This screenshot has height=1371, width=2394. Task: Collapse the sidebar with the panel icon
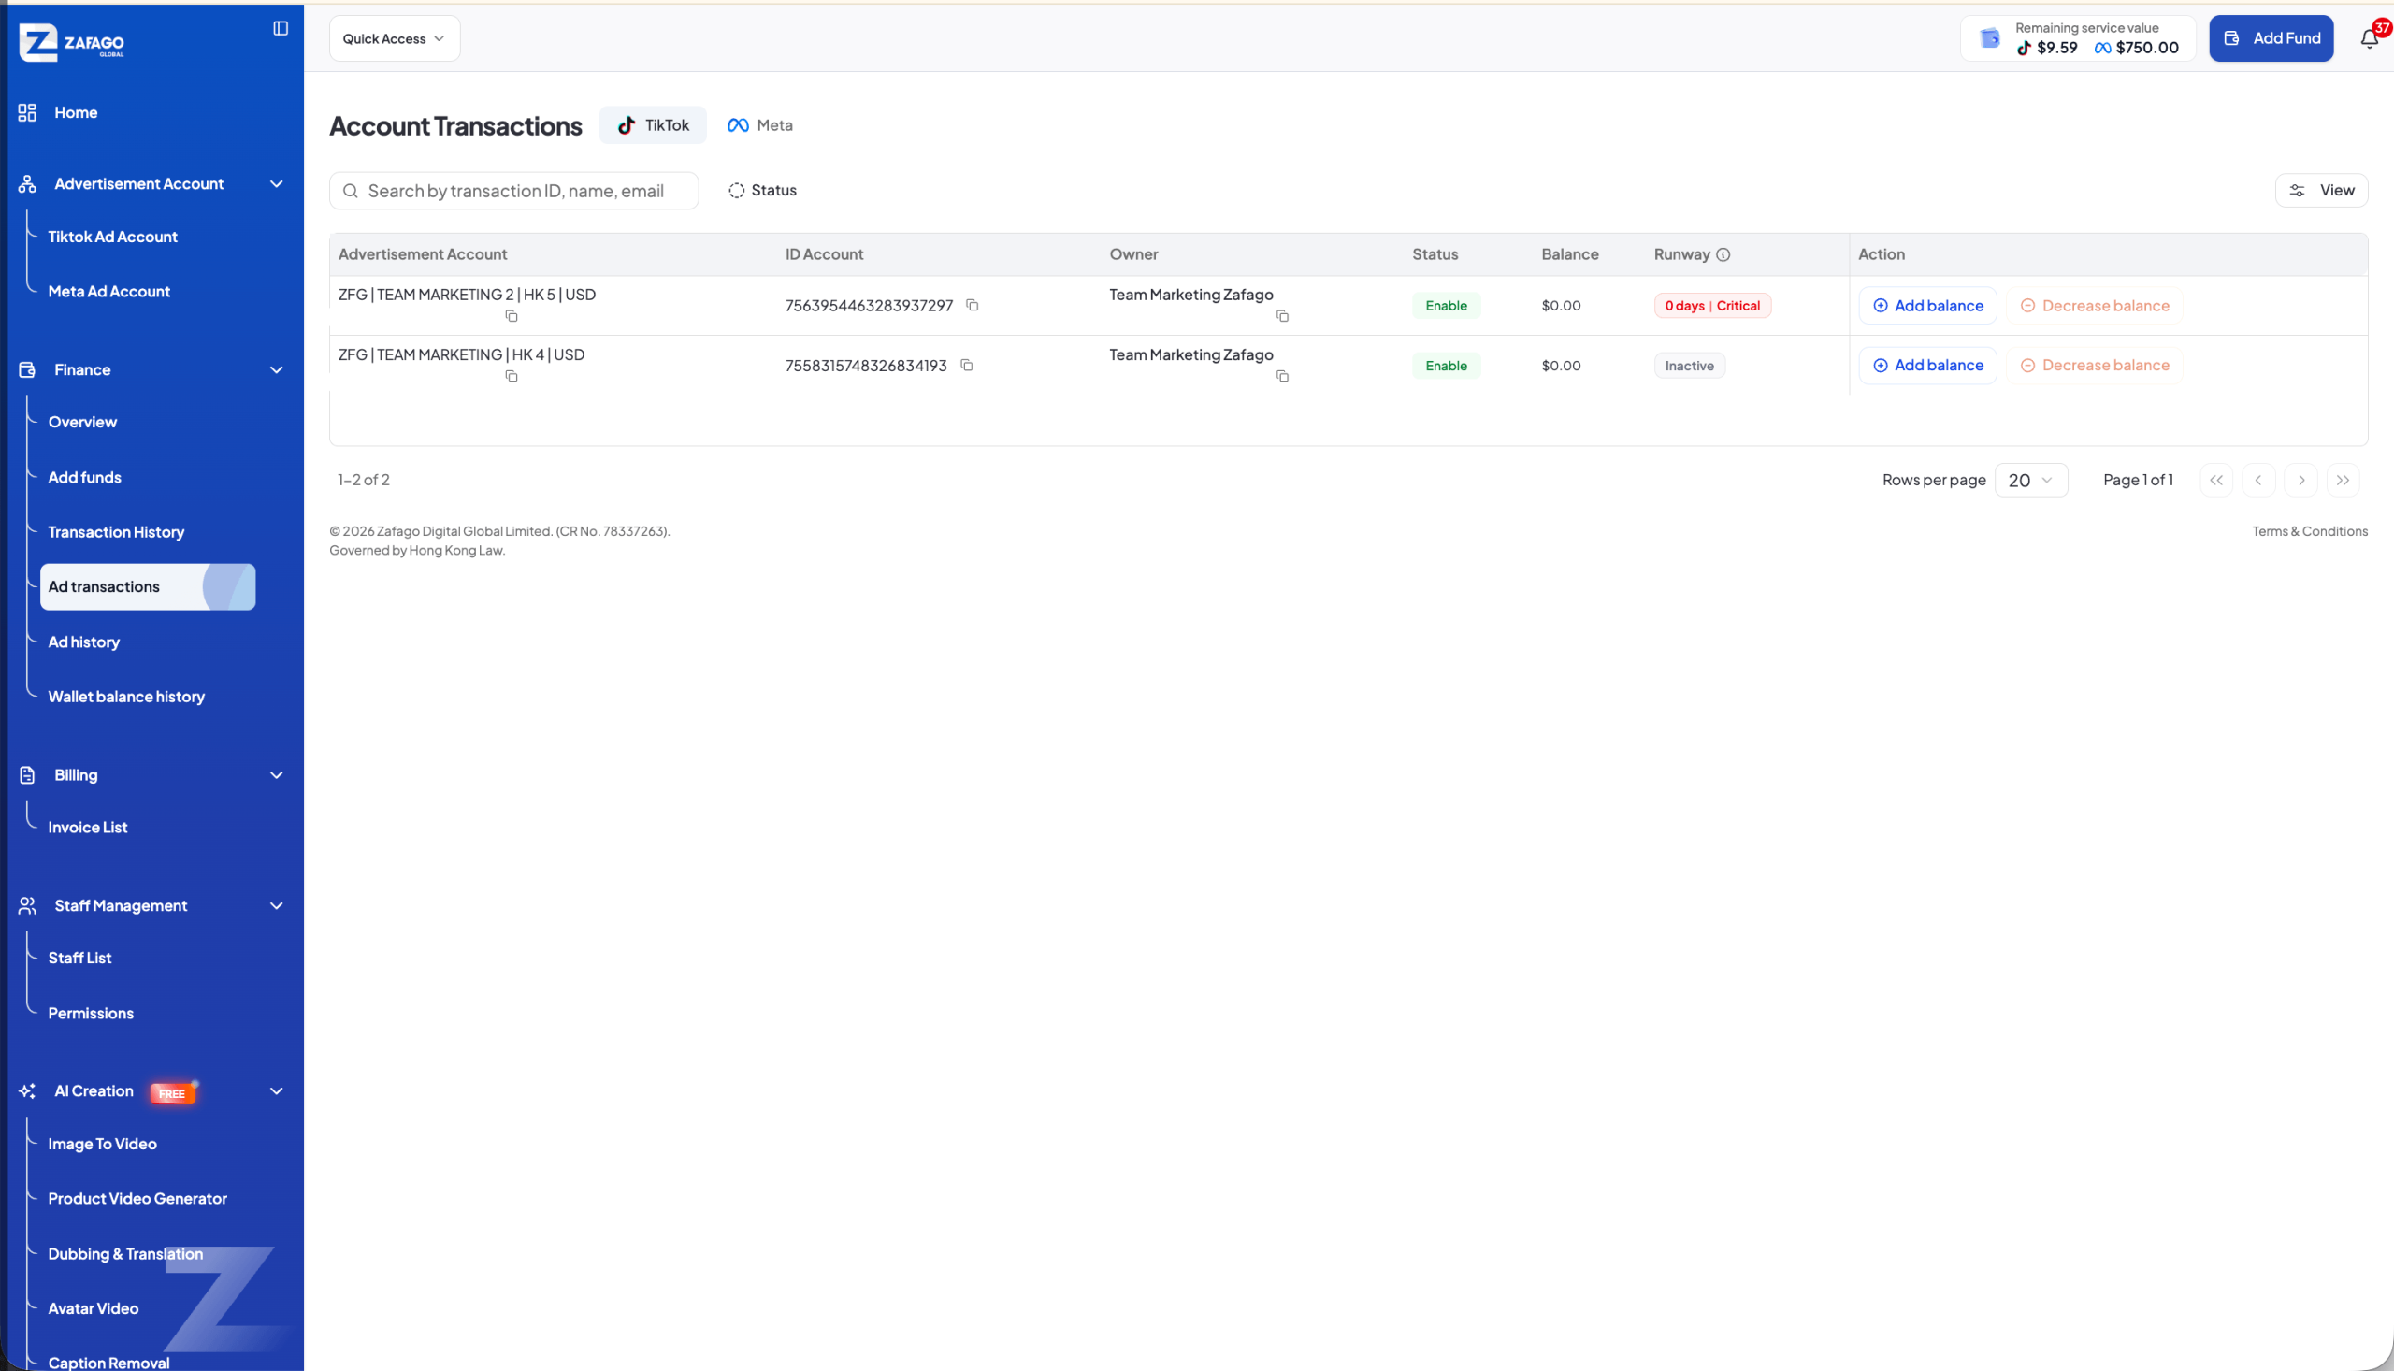click(281, 28)
